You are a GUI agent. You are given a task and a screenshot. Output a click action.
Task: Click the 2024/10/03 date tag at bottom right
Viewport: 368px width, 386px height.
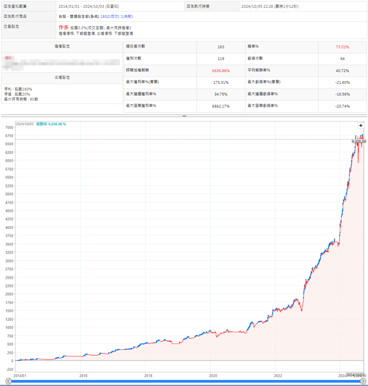click(355, 375)
